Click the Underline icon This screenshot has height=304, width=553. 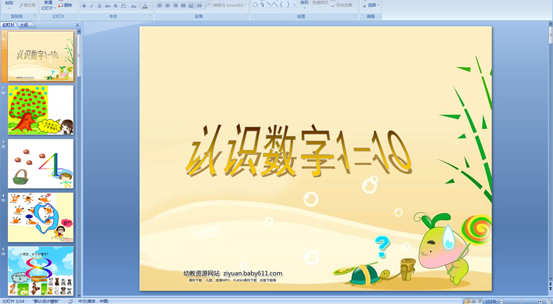click(x=99, y=6)
